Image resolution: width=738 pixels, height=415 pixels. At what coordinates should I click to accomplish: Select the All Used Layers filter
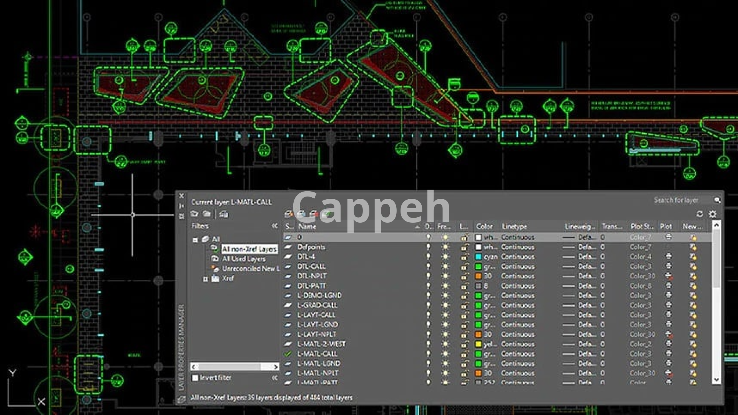coord(244,259)
